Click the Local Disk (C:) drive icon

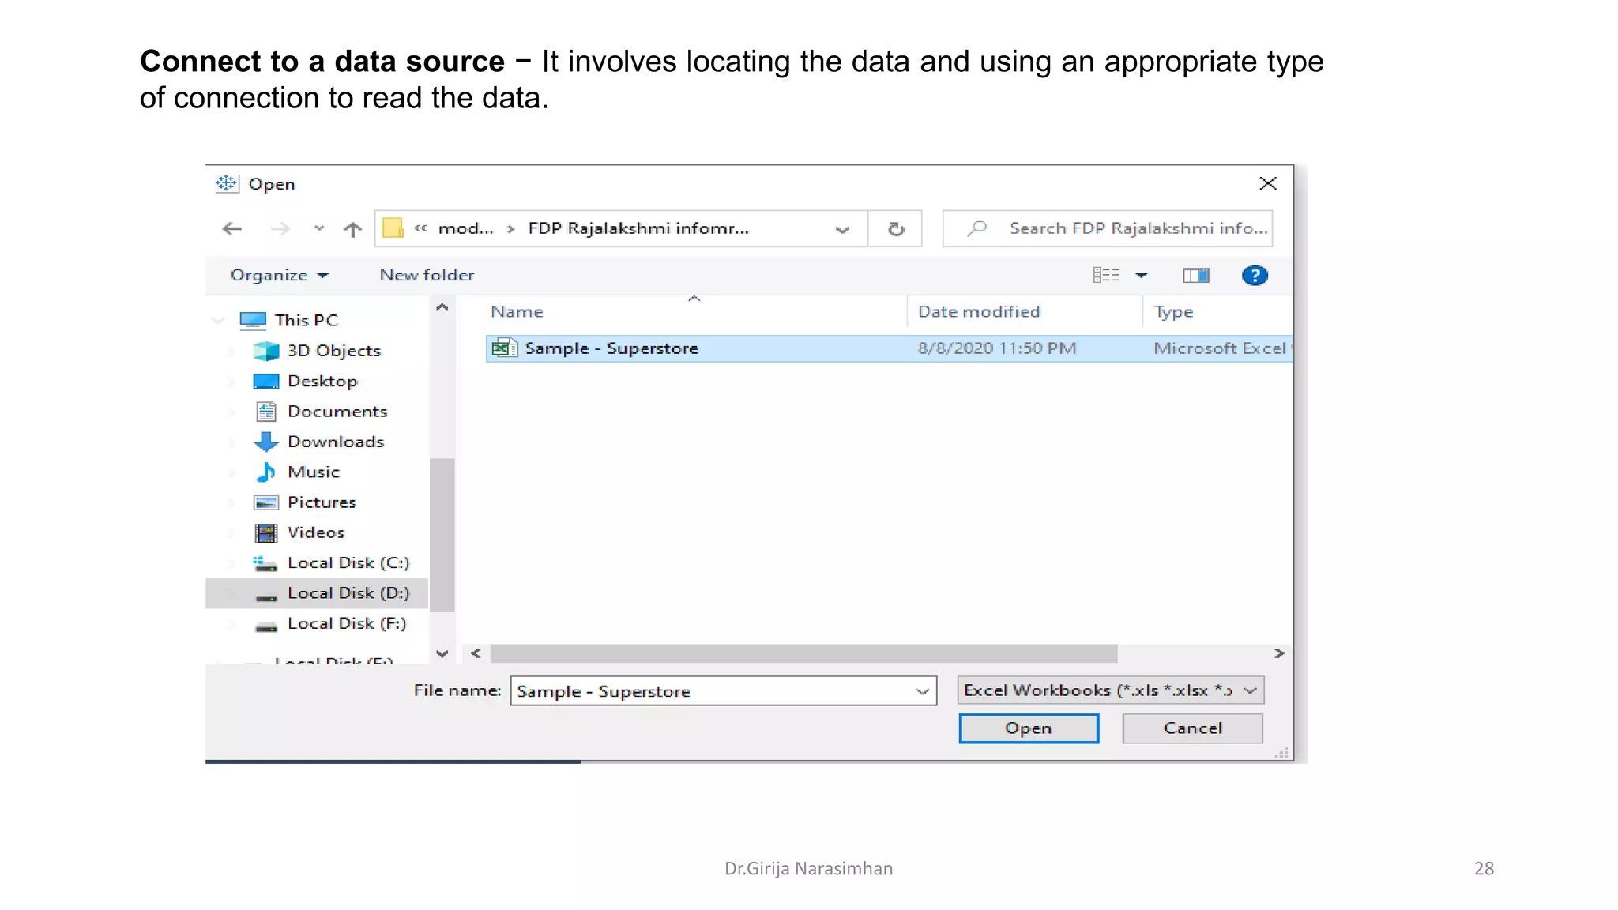tap(265, 563)
